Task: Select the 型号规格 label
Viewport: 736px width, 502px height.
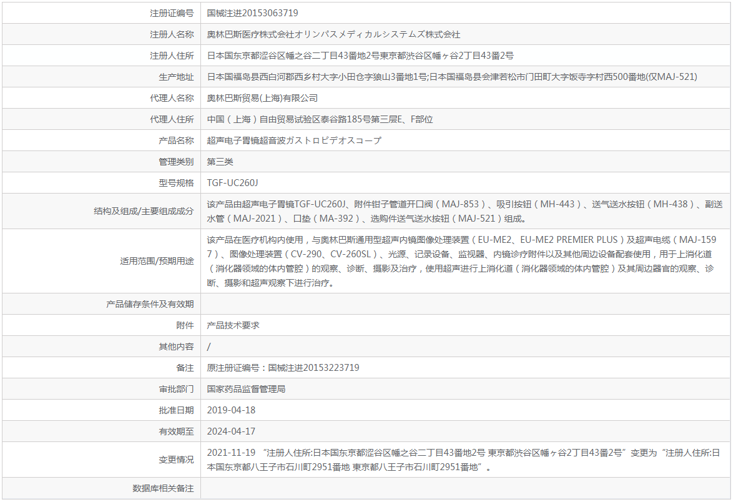Action: pyautogui.click(x=176, y=183)
